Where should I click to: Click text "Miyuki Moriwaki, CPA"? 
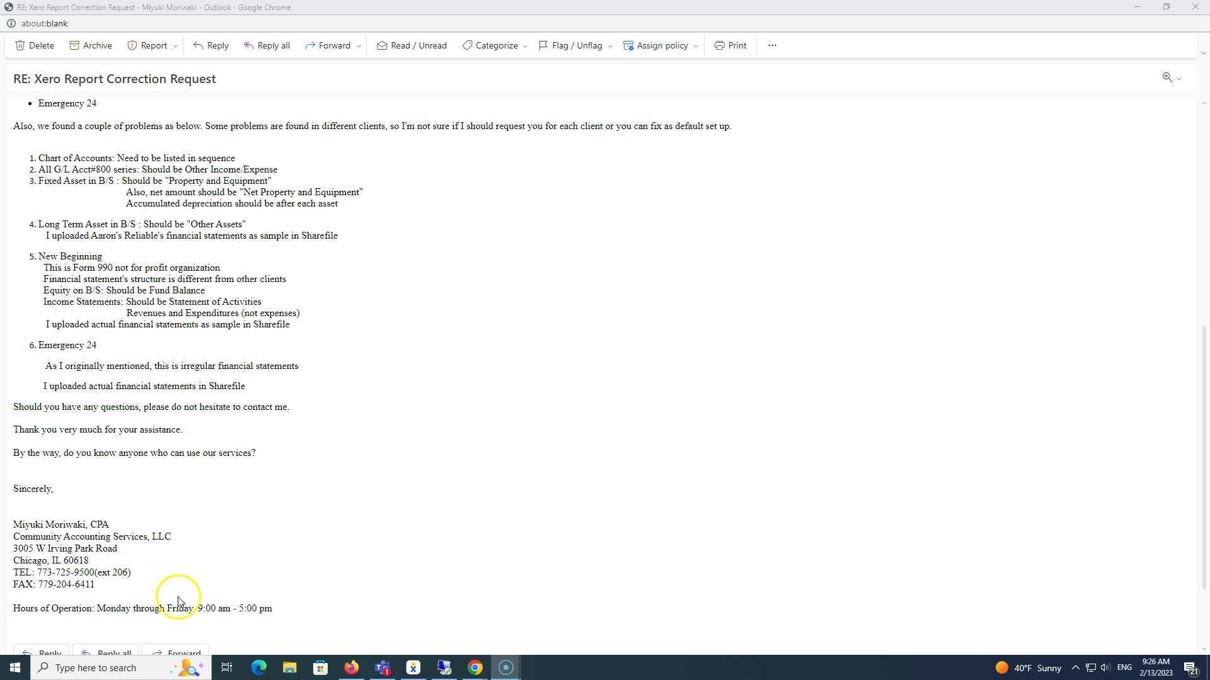tap(61, 524)
